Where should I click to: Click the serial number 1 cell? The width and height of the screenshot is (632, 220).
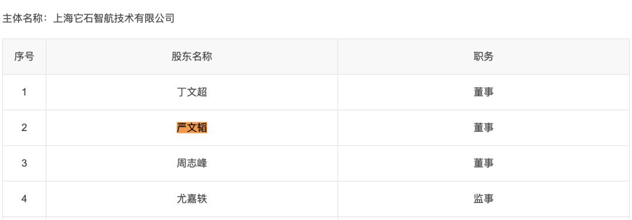pyautogui.click(x=24, y=92)
